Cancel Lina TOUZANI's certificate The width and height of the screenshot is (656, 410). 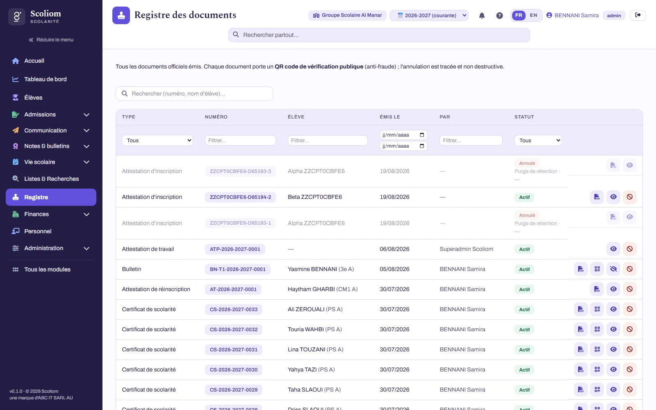[630, 349]
